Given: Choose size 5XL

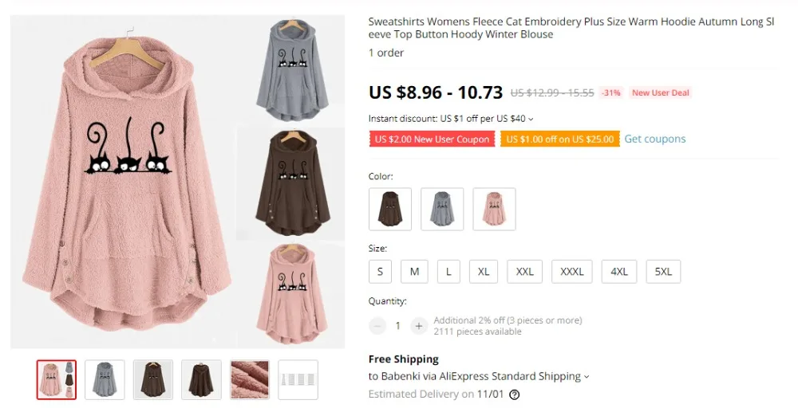Looking at the screenshot, I should point(663,272).
